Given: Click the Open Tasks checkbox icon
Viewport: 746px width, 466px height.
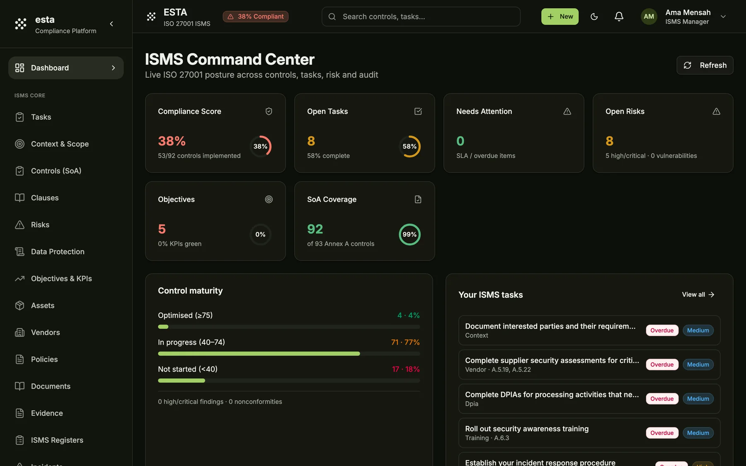Looking at the screenshot, I should coord(418,111).
